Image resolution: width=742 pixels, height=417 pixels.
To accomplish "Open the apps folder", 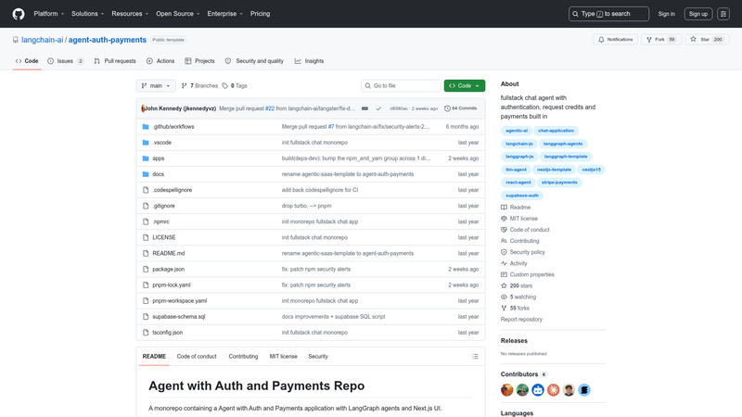I will coord(158,158).
